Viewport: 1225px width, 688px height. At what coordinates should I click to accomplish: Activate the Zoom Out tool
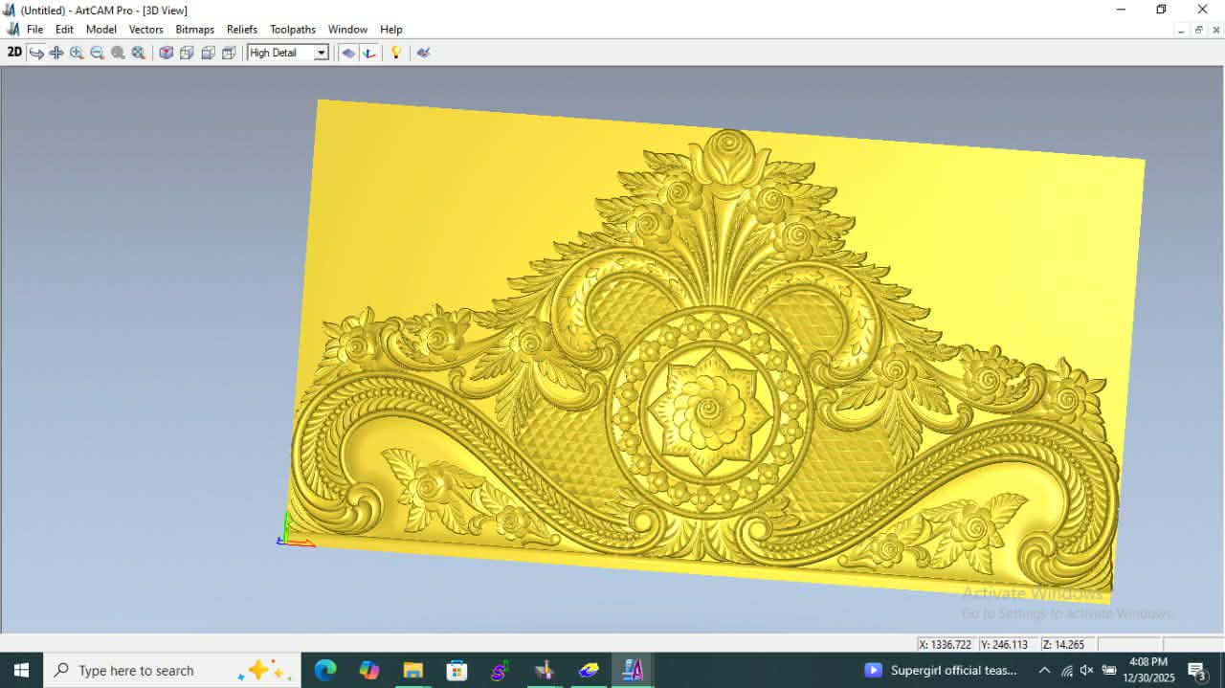(x=97, y=53)
